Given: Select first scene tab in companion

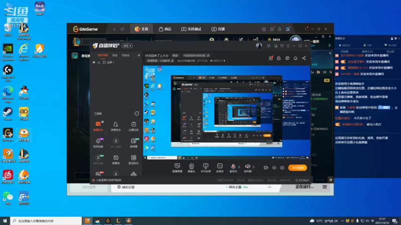Looking at the screenshot, I should (103, 55).
